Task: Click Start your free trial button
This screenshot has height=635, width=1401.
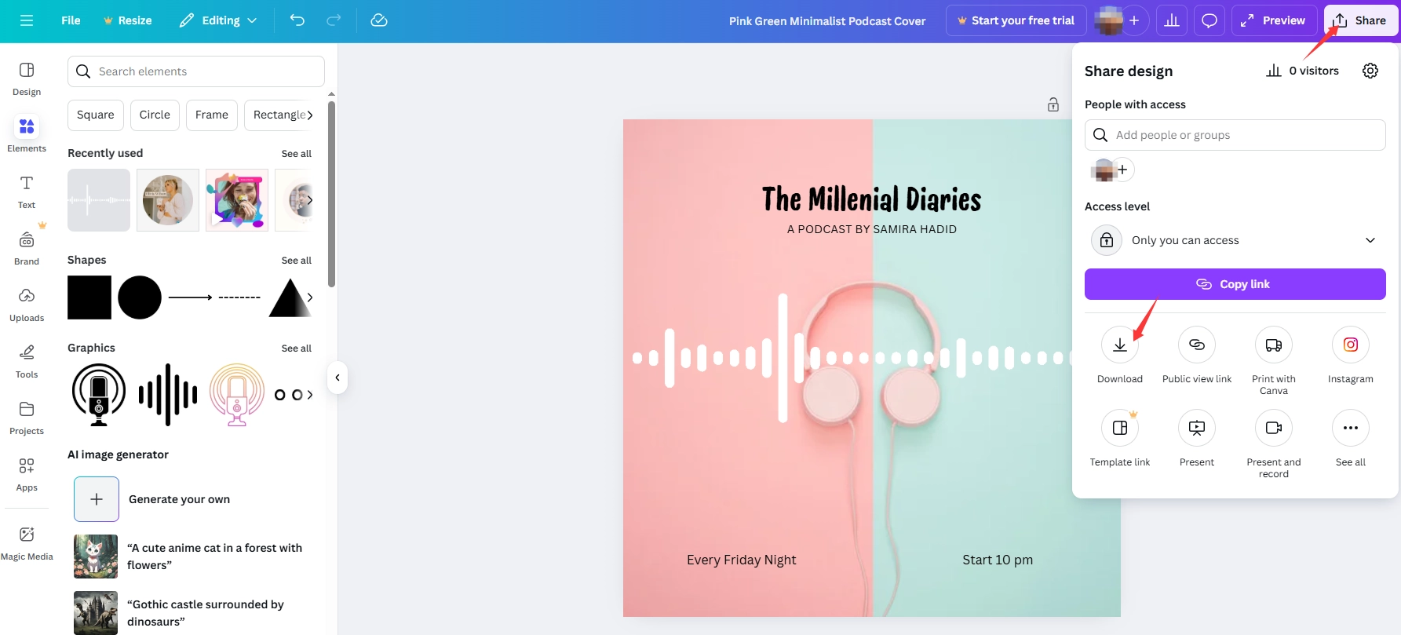Action: pyautogui.click(x=1016, y=20)
